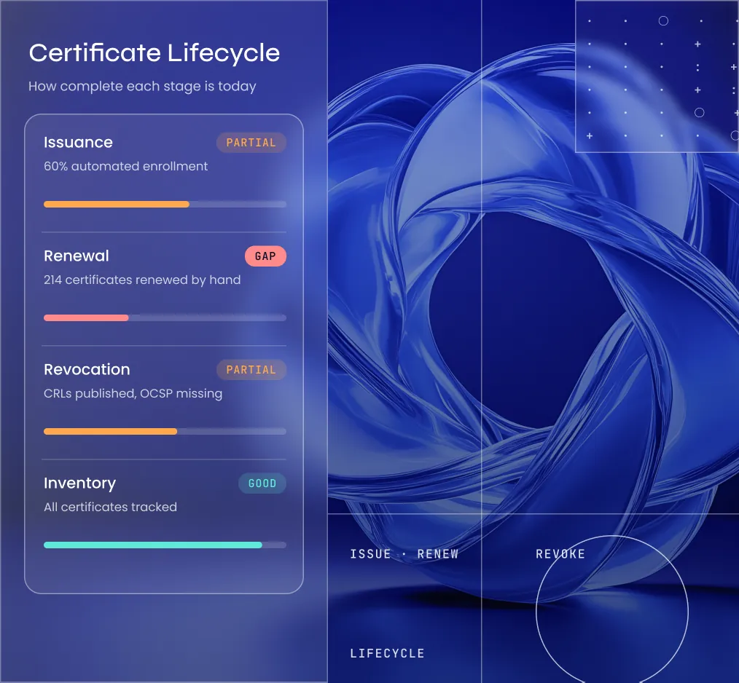
Task: Select the Issuance stage title
Action: (x=78, y=142)
